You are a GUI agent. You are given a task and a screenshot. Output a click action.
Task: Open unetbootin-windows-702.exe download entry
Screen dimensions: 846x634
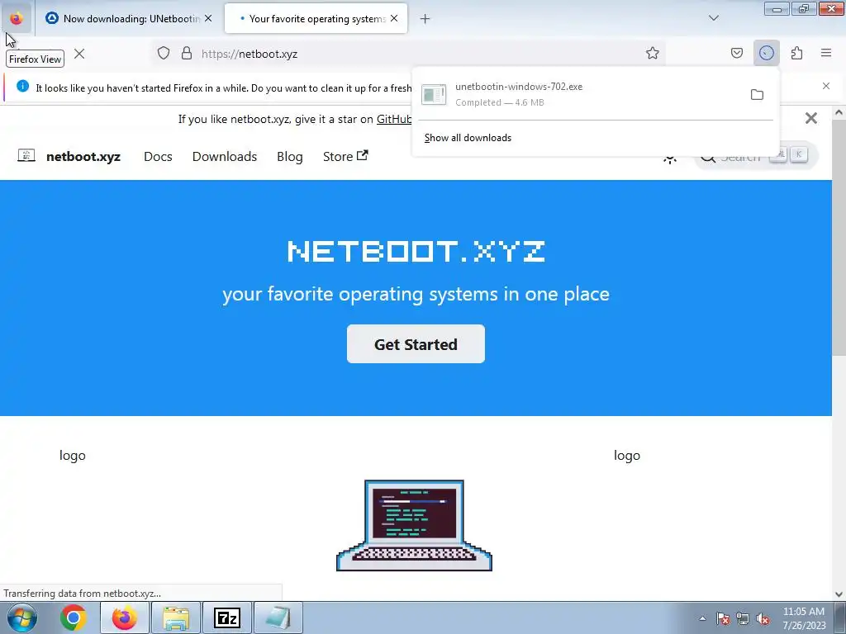point(581,94)
